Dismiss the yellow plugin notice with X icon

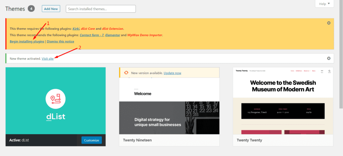point(329,23)
